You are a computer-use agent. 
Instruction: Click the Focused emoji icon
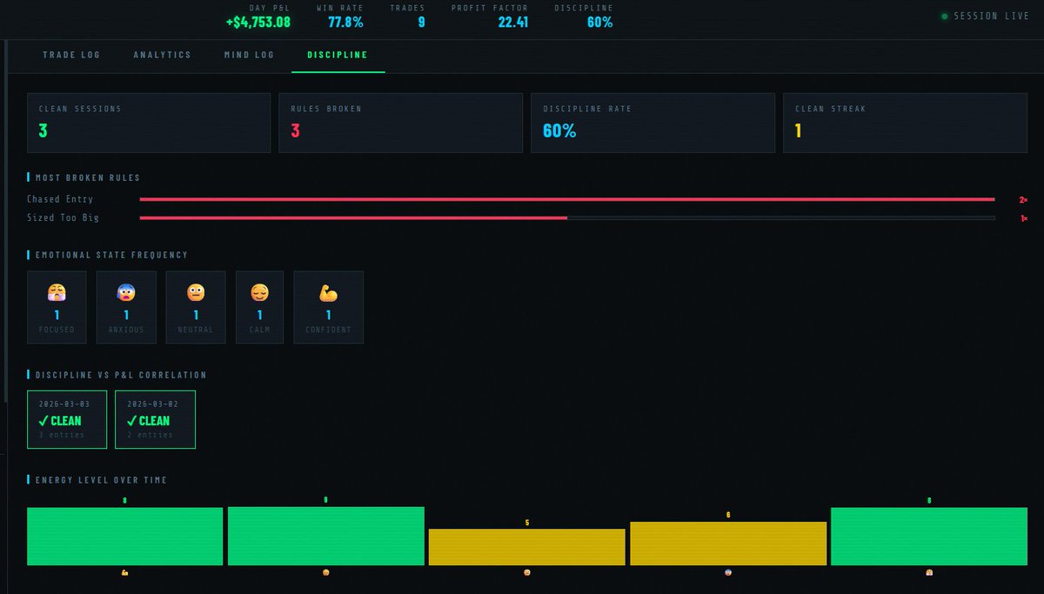57,293
